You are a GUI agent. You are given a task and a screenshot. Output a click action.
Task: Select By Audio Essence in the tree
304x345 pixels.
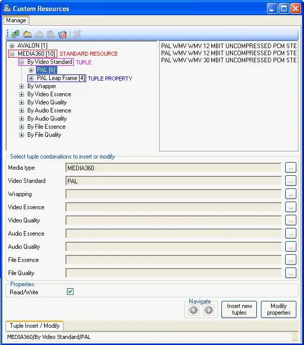point(49,110)
